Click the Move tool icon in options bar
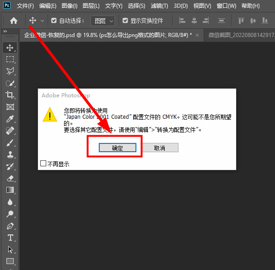The height and width of the screenshot is (270, 275). 32,21
